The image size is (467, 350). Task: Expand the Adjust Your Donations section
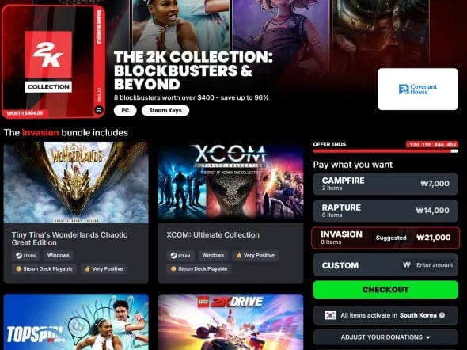tap(385, 337)
